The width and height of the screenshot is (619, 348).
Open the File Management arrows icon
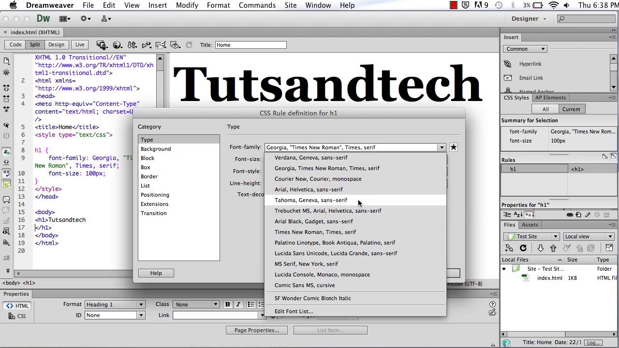(x=132, y=45)
